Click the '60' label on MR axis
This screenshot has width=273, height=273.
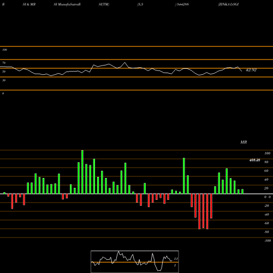coord(266,171)
